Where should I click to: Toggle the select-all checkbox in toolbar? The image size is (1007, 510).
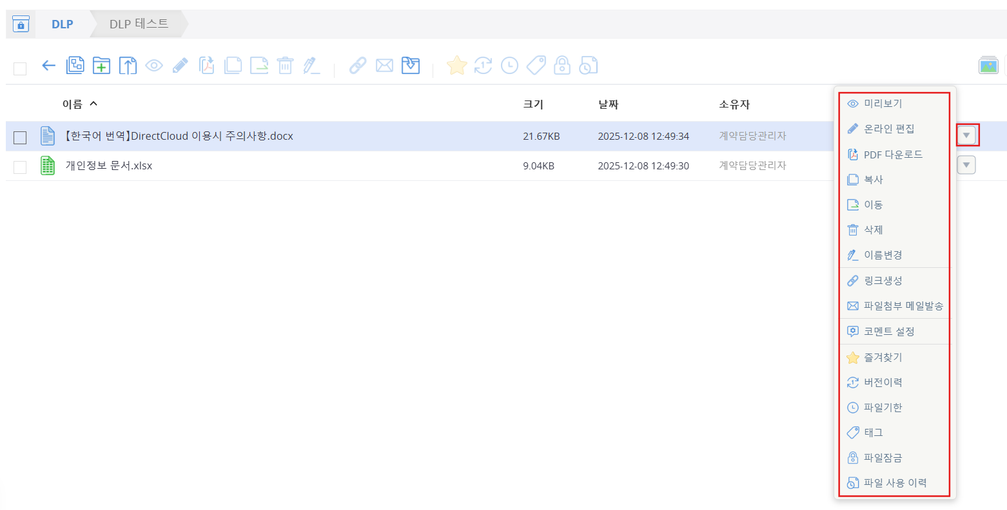point(20,68)
